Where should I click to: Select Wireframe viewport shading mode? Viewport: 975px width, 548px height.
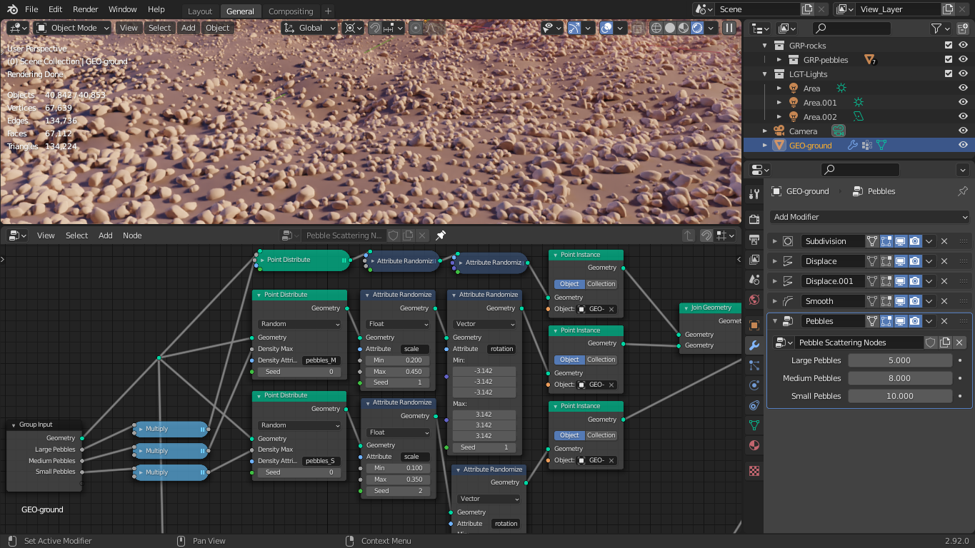tap(655, 27)
